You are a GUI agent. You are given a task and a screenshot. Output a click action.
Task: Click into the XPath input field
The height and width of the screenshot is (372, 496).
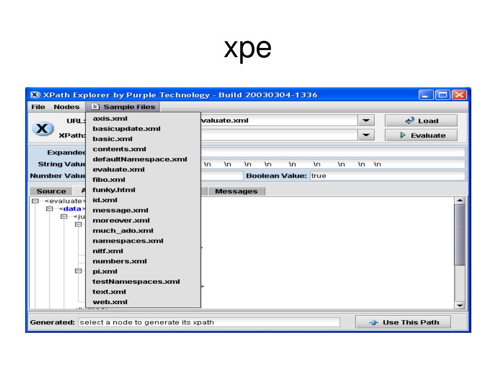tap(279, 135)
